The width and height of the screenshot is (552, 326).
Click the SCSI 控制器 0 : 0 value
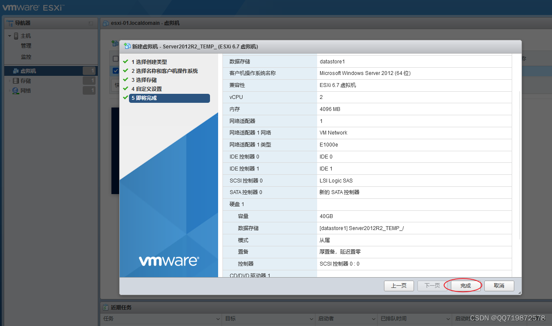point(339,264)
